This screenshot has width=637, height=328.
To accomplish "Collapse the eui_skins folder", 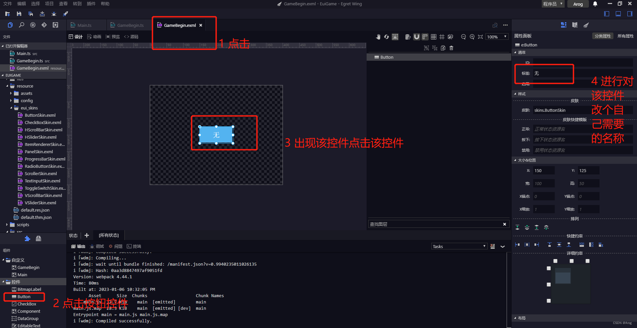I will [11, 108].
